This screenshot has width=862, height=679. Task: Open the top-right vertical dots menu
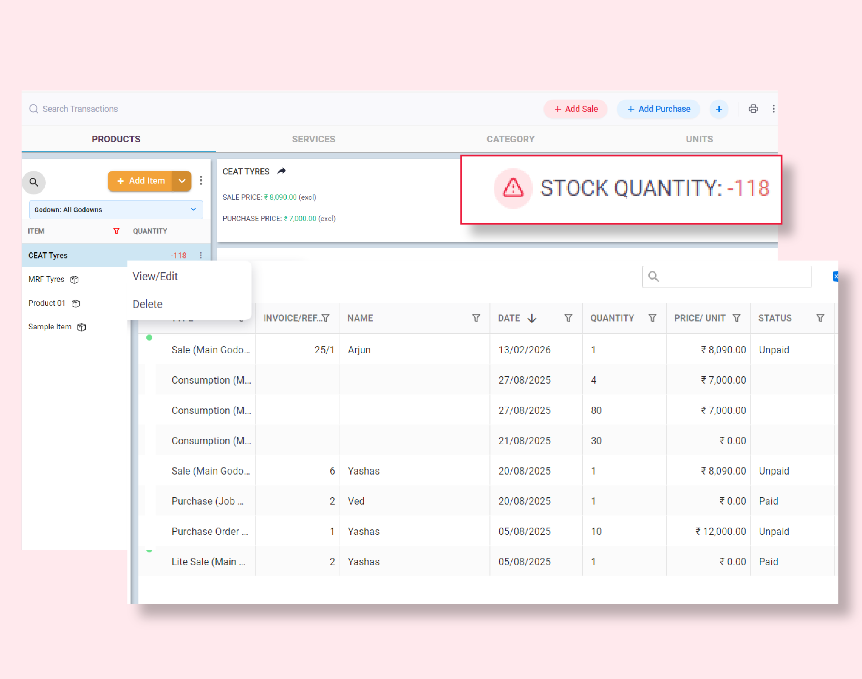coord(773,109)
